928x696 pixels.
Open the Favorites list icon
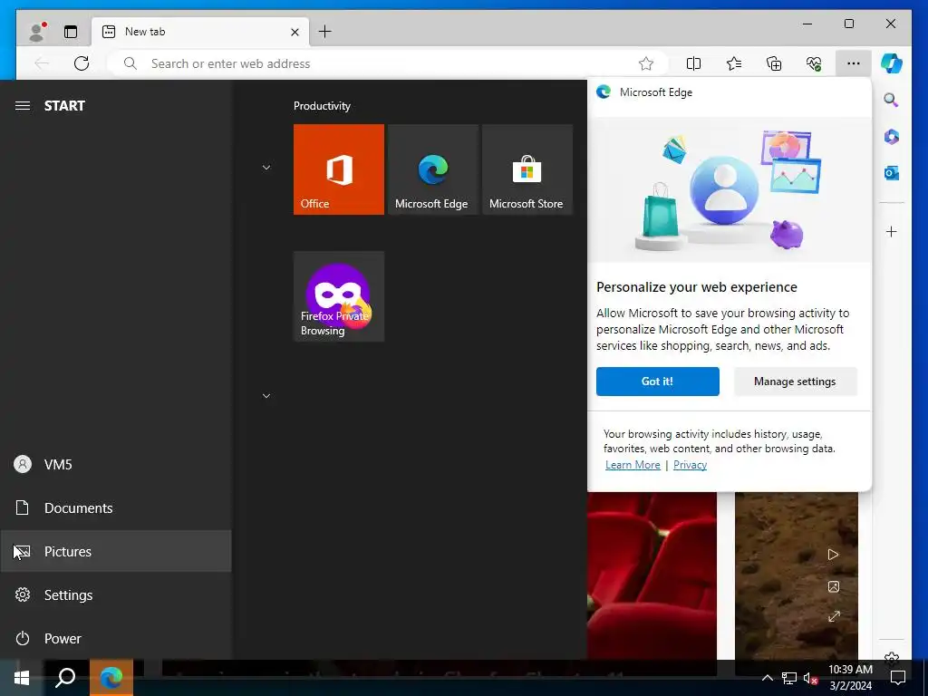coord(734,63)
